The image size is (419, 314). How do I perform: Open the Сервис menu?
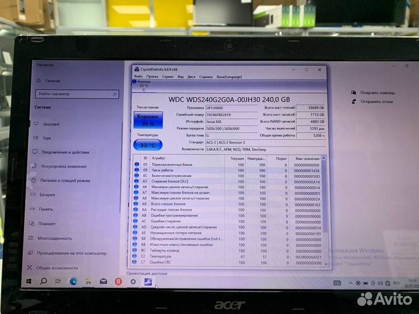168,77
